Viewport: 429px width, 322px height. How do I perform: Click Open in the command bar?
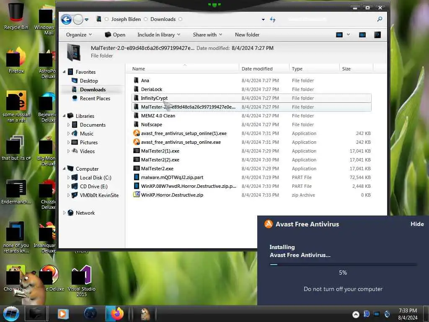pos(115,35)
